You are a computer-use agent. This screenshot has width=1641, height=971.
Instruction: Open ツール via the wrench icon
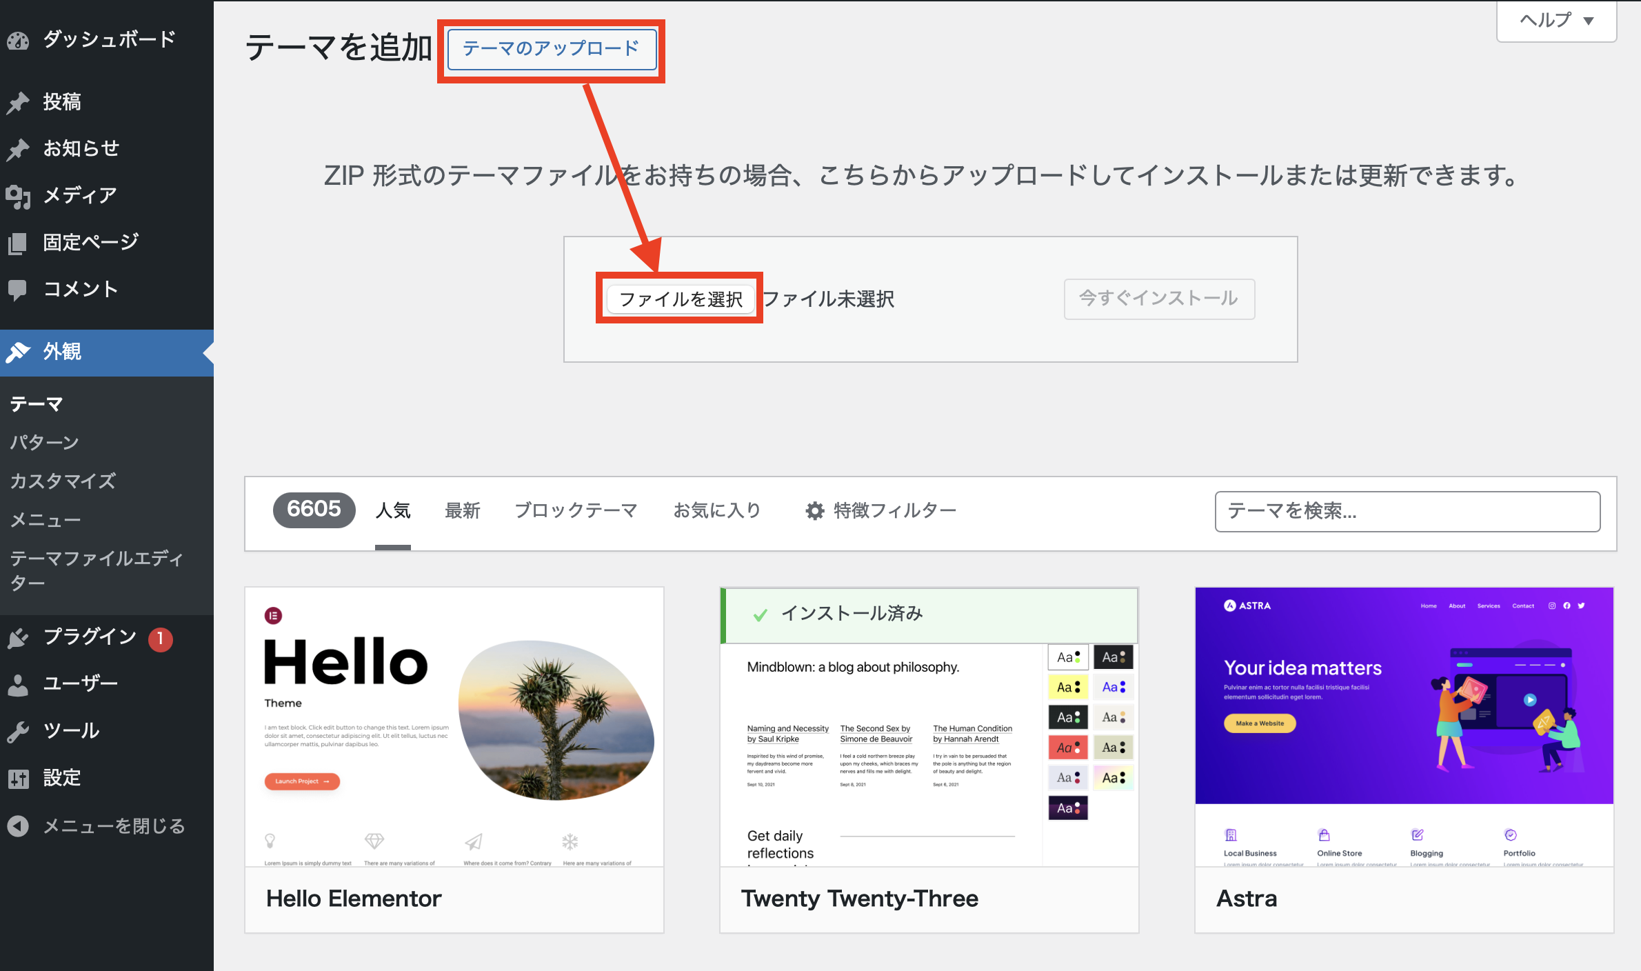pos(19,730)
